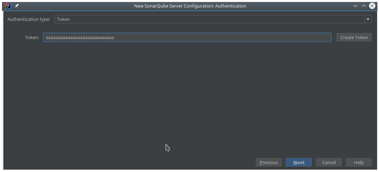Image resolution: width=379 pixels, height=172 pixels.
Task: Cancel the server configuration
Action: [329, 162]
